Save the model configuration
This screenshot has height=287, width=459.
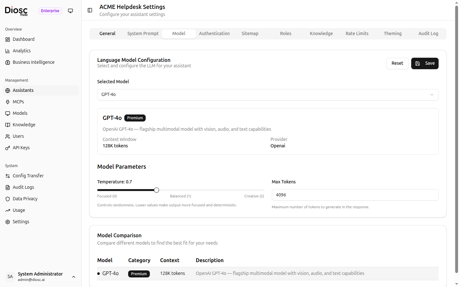tap(425, 63)
